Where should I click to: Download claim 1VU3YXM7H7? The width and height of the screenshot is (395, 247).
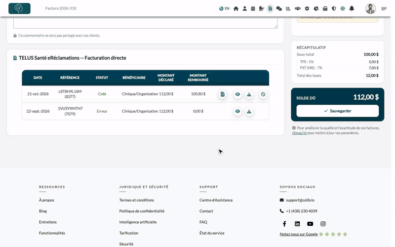(249, 111)
